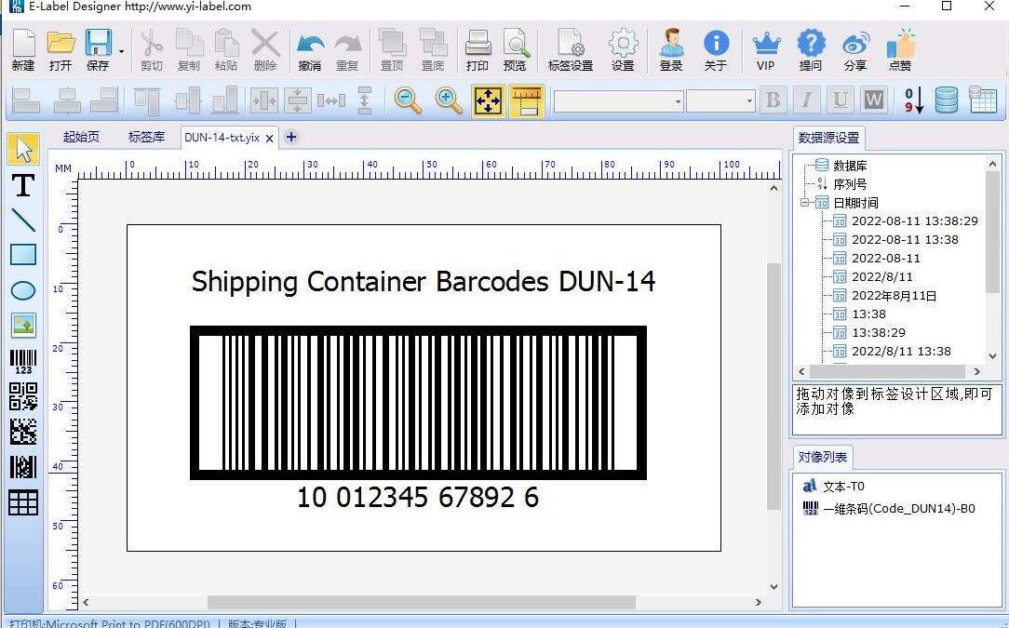Select the table grid tool
The height and width of the screenshot is (628, 1009).
(23, 502)
